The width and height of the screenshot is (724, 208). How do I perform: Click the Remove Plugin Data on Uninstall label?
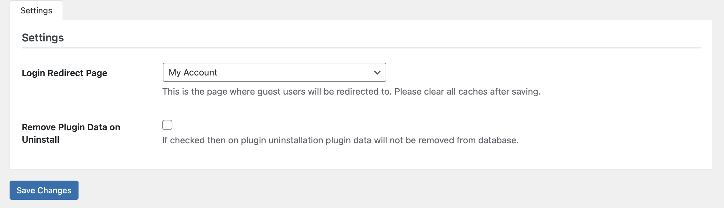71,133
